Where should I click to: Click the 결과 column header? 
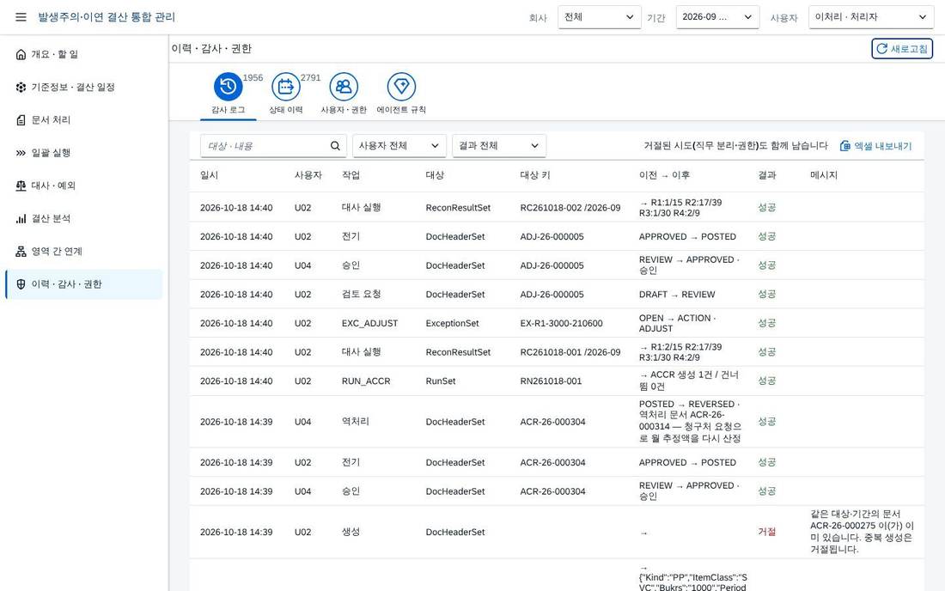point(766,175)
